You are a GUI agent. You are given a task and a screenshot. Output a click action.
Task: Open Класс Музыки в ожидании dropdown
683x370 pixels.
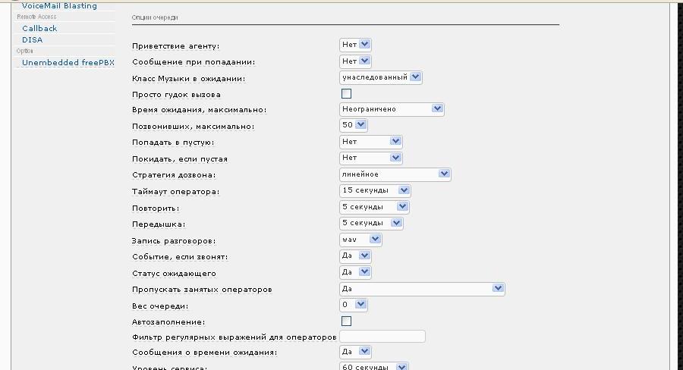tap(380, 77)
